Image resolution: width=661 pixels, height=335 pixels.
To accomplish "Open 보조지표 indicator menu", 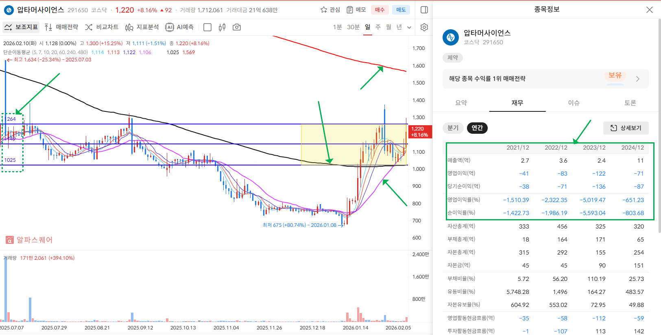I will [21, 27].
